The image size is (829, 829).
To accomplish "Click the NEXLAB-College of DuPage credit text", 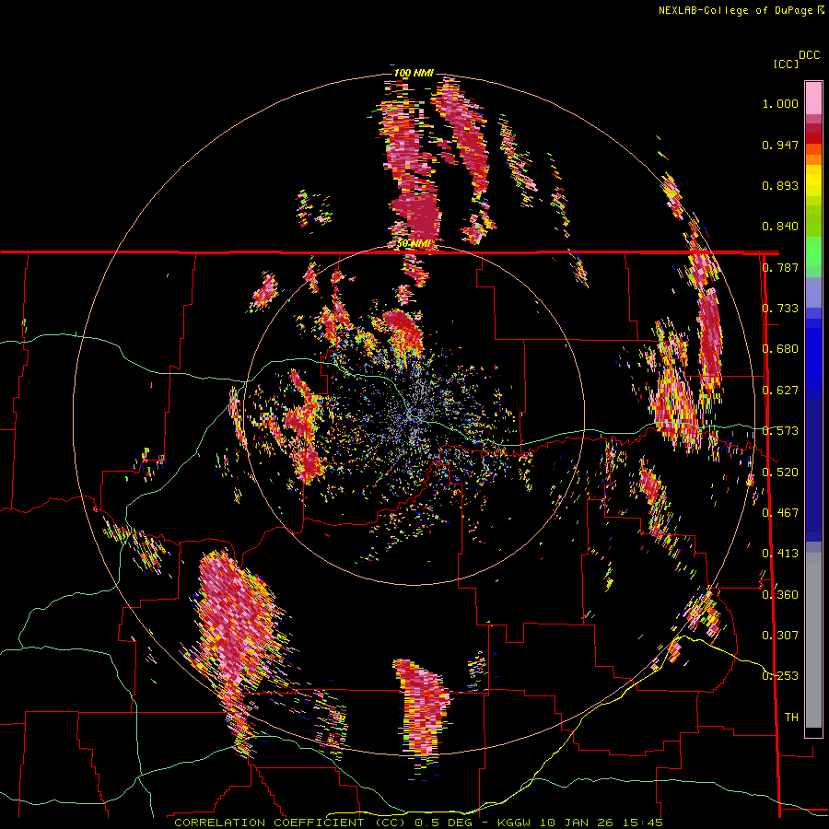I will pyautogui.click(x=735, y=10).
